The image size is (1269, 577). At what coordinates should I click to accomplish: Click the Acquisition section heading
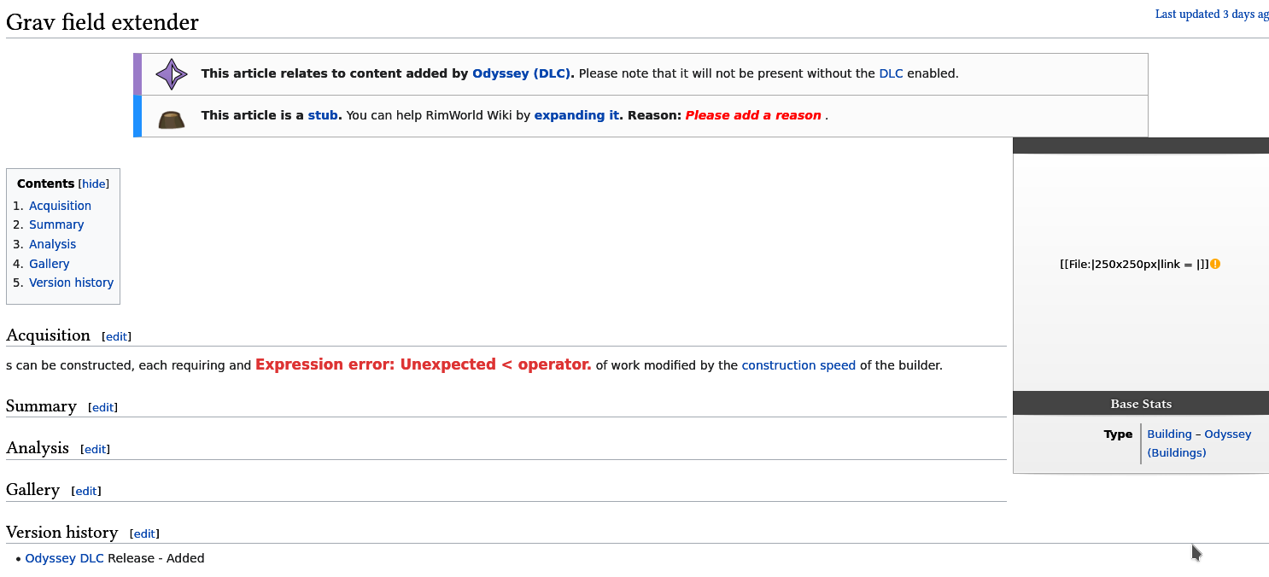48,335
